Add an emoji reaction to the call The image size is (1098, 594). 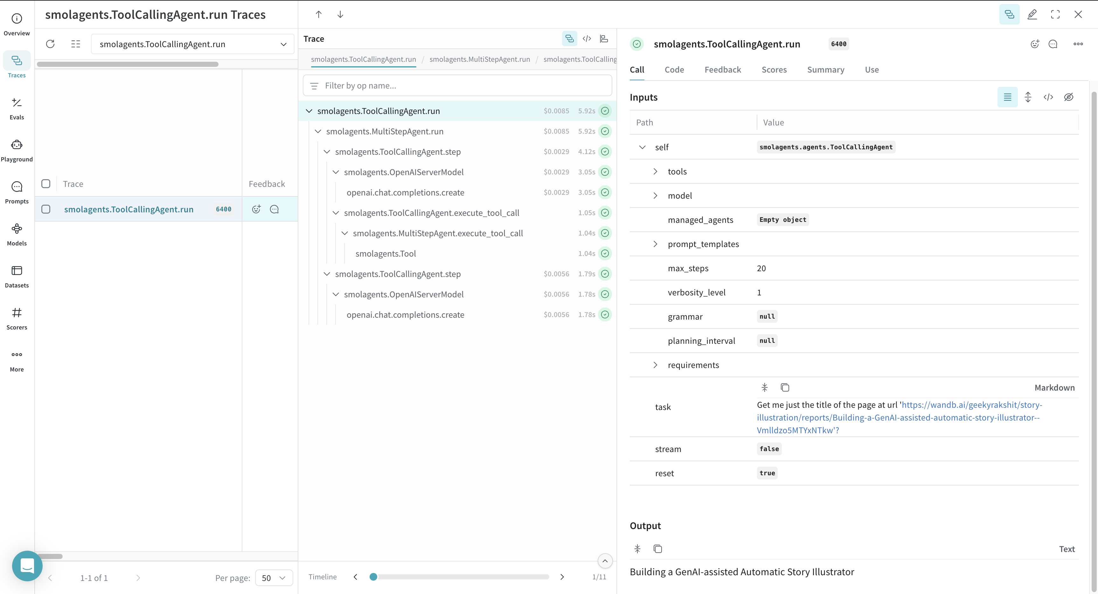coord(1035,44)
